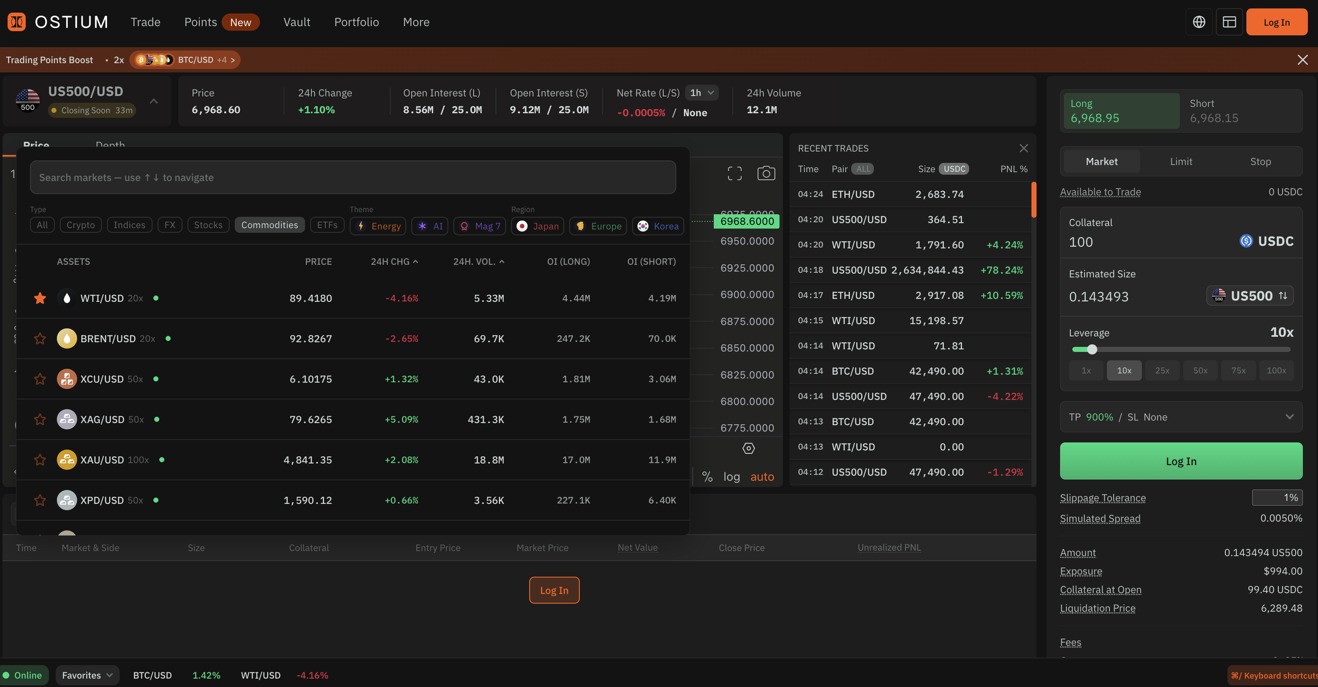Viewport: 1318px width, 687px height.
Task: Unfavorite WTI/USD via filled star
Action: [40, 298]
